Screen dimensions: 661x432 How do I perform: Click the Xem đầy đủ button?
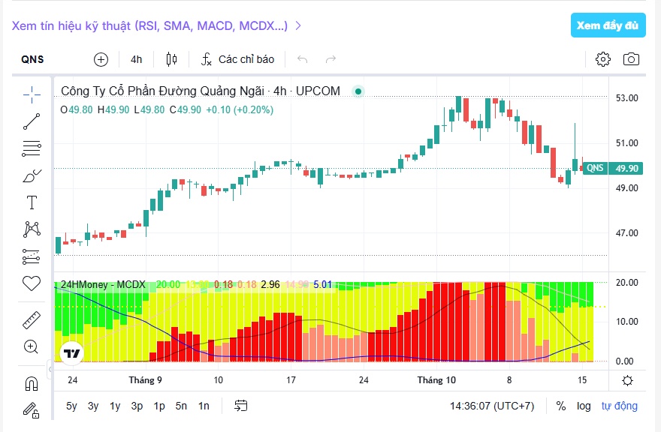[x=608, y=25]
